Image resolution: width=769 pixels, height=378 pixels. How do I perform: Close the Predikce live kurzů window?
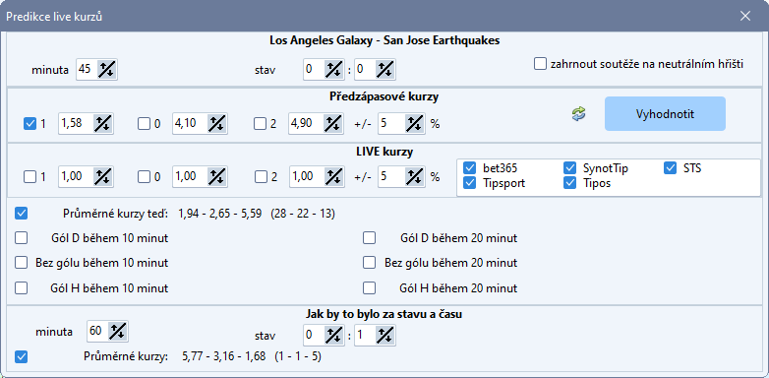tap(745, 16)
